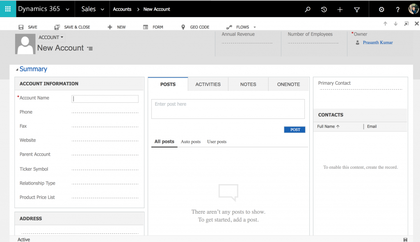420x242 pixels.
Task: Click inside the Account Name field
Action: pos(105,99)
